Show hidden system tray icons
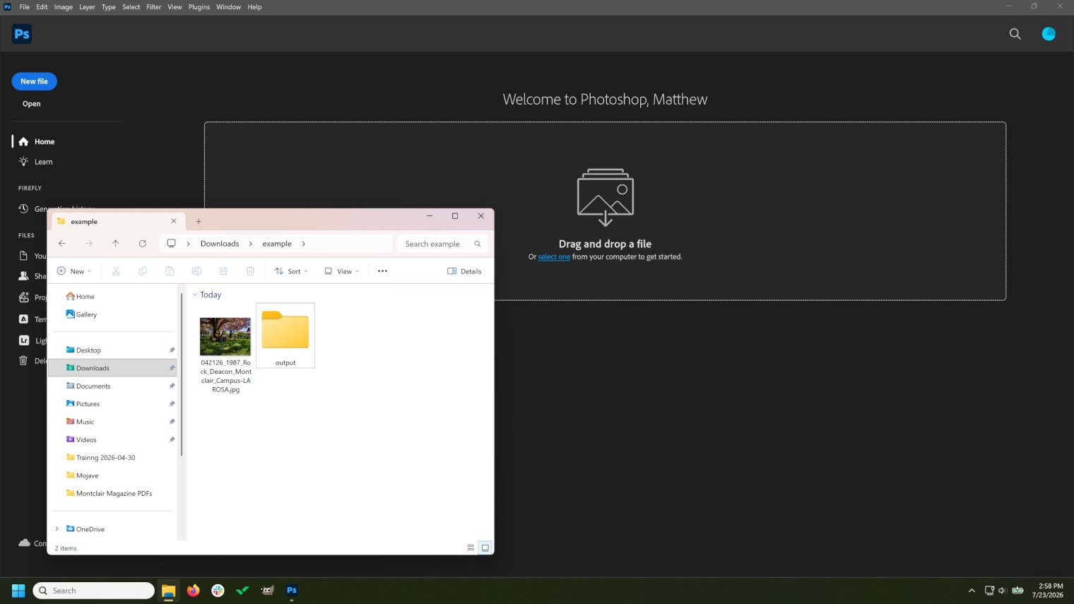 click(x=972, y=591)
